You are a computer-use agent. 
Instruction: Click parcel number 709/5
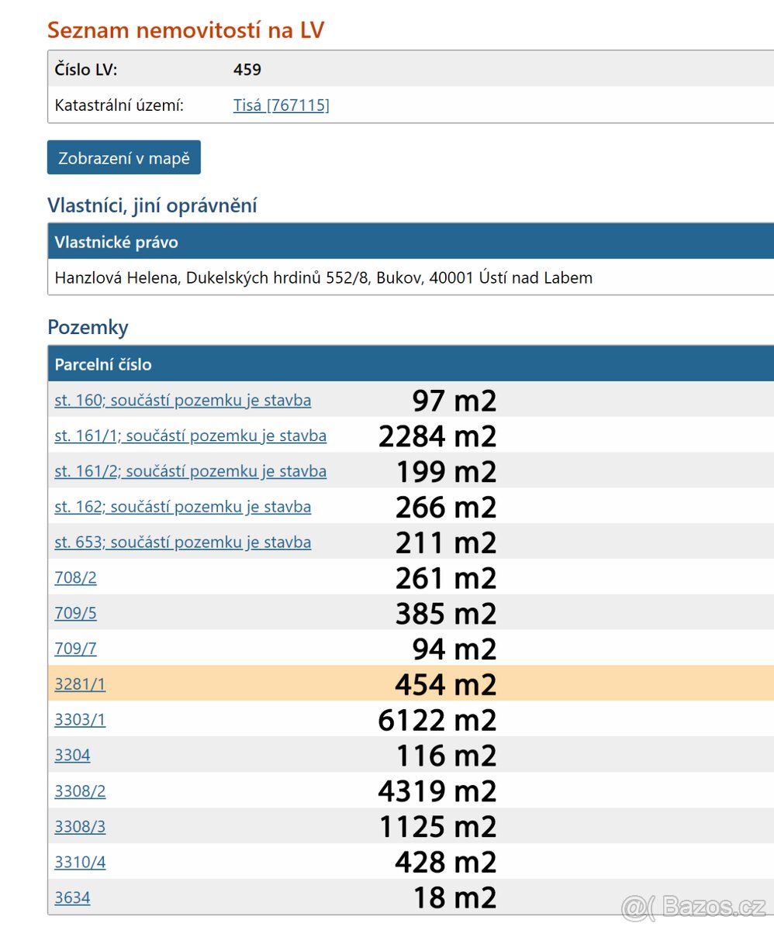(x=75, y=614)
